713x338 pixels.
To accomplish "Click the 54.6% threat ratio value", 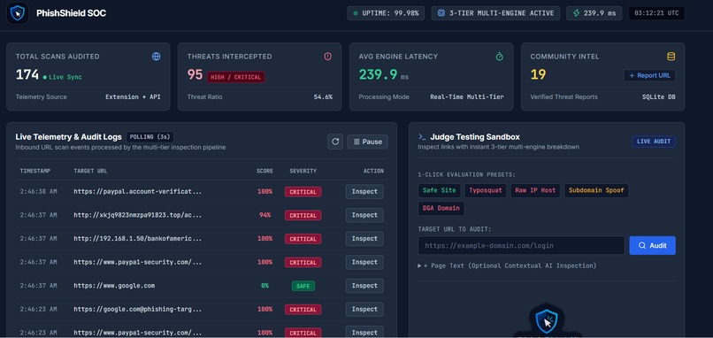I will (x=323, y=97).
